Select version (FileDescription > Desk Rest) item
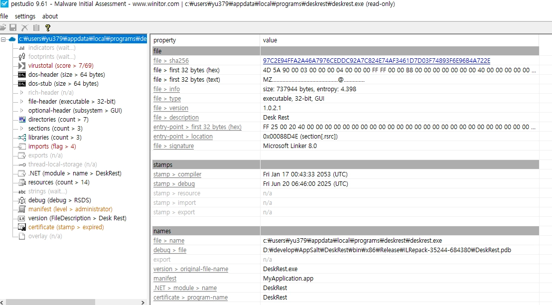Image resolution: width=552 pixels, height=305 pixels. click(77, 218)
